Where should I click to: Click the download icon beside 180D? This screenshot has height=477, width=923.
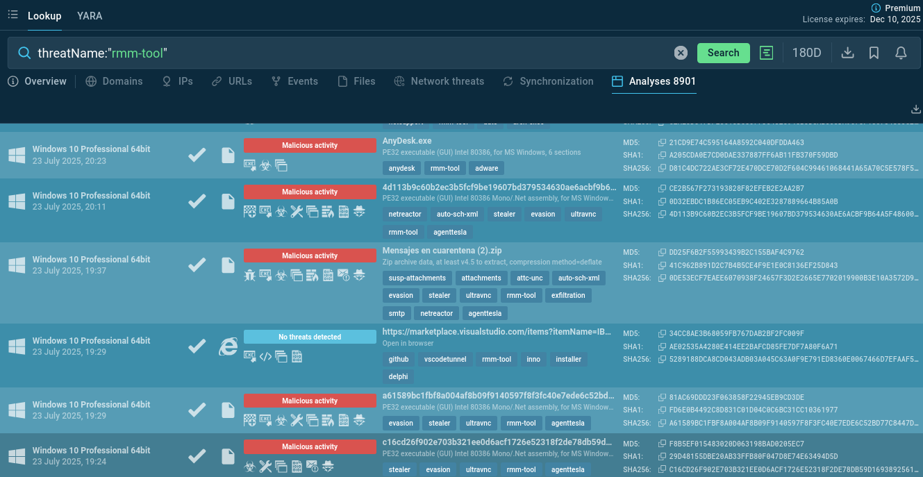tap(847, 53)
